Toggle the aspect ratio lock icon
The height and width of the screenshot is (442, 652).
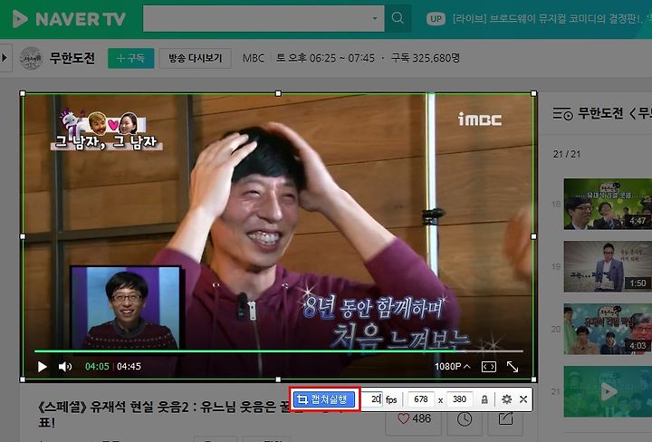(484, 399)
